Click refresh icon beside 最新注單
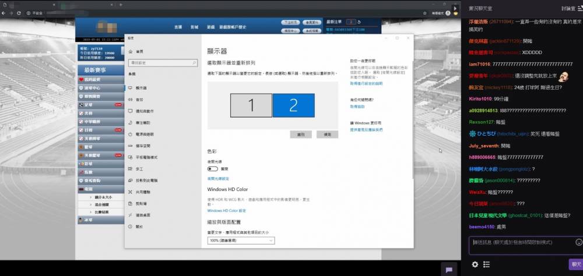 click(359, 22)
